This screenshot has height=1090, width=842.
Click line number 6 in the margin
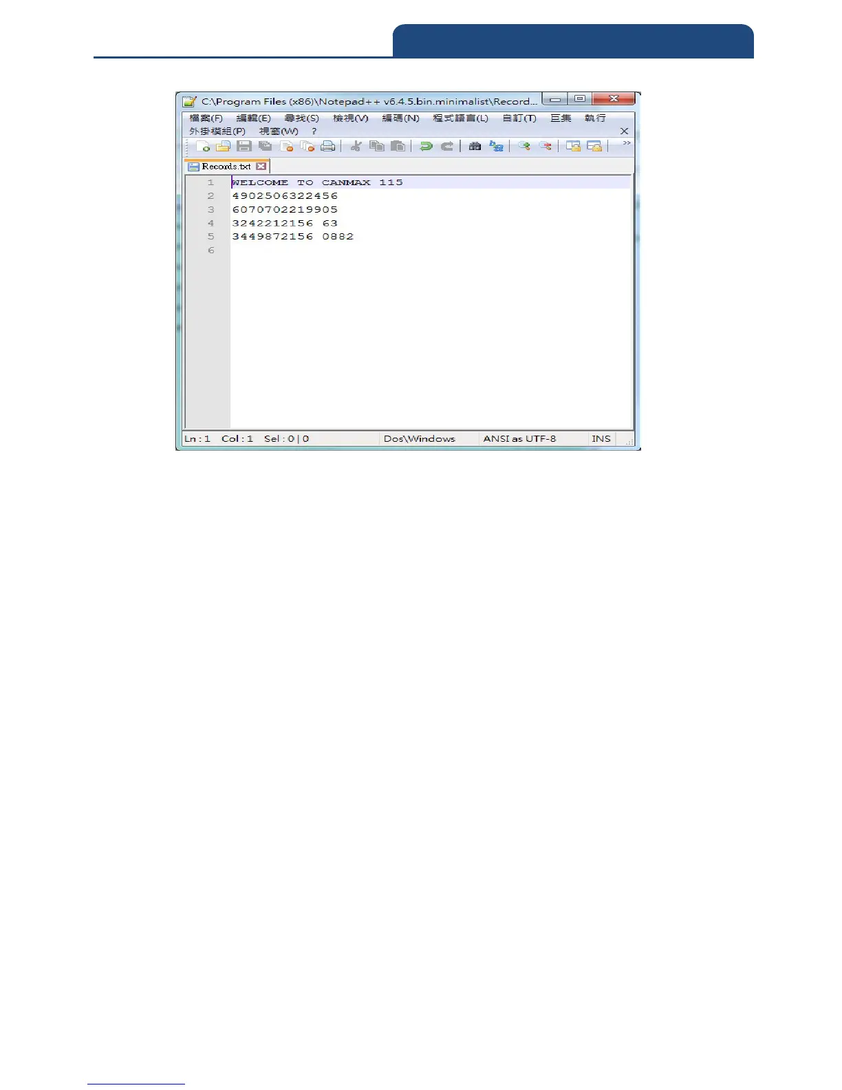[211, 250]
